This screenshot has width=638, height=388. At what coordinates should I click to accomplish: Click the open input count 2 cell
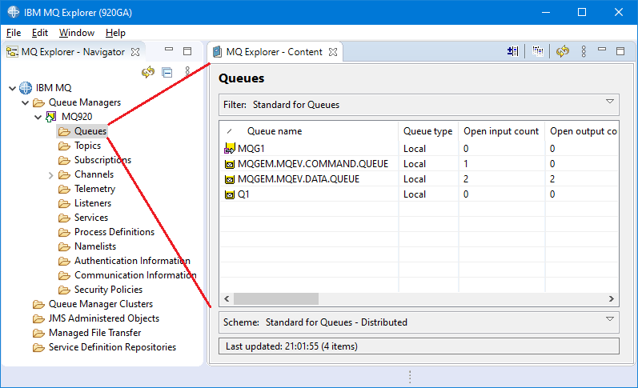[x=466, y=179]
